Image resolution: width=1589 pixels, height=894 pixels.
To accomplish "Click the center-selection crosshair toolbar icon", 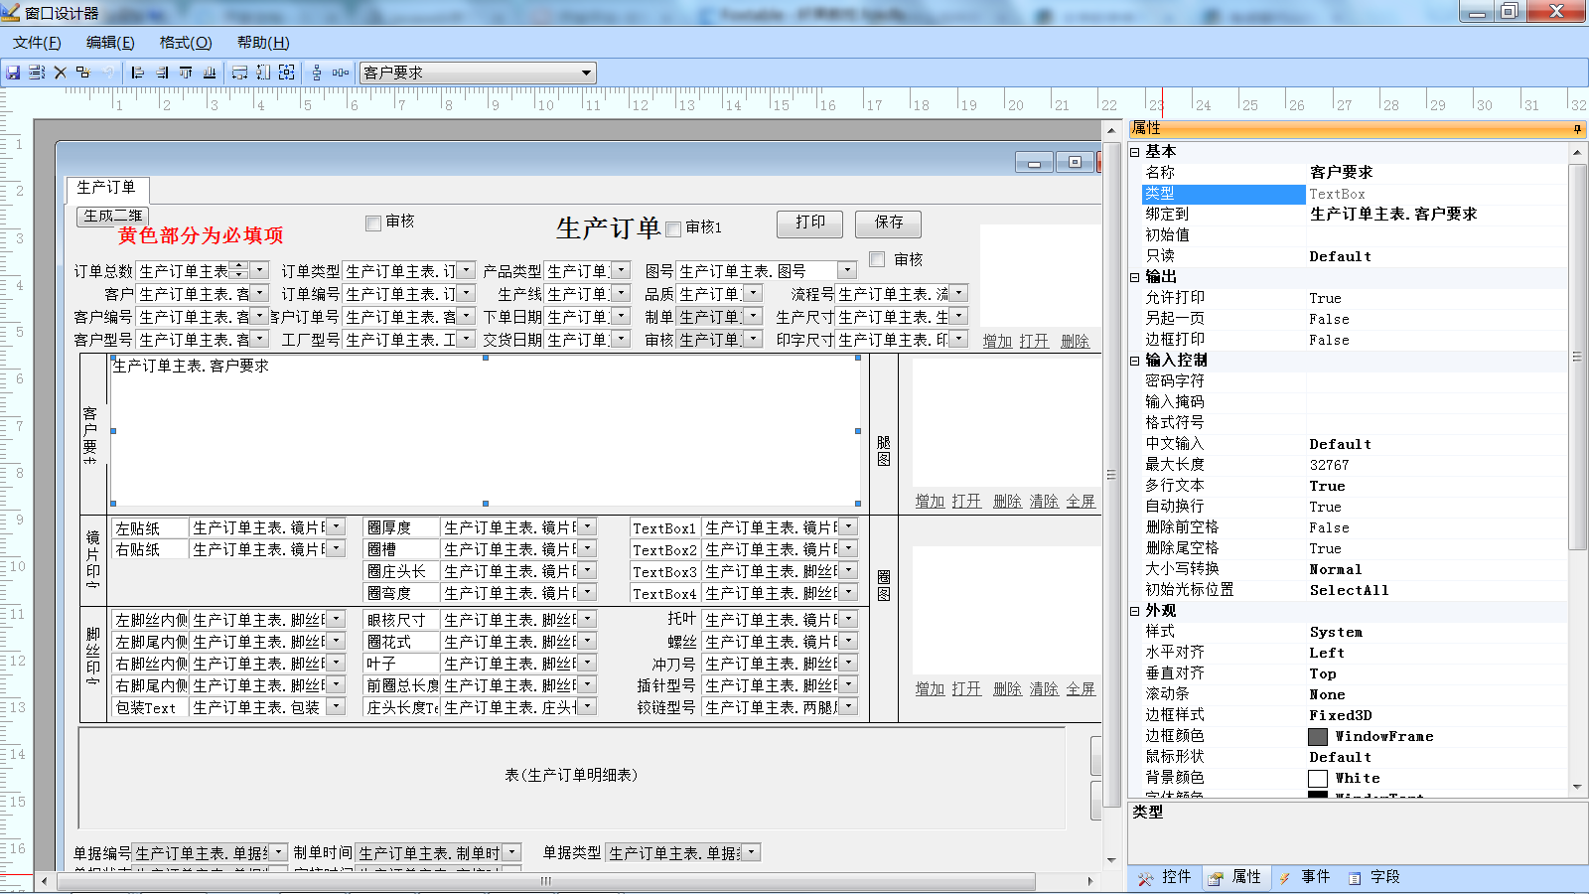I will (287, 73).
